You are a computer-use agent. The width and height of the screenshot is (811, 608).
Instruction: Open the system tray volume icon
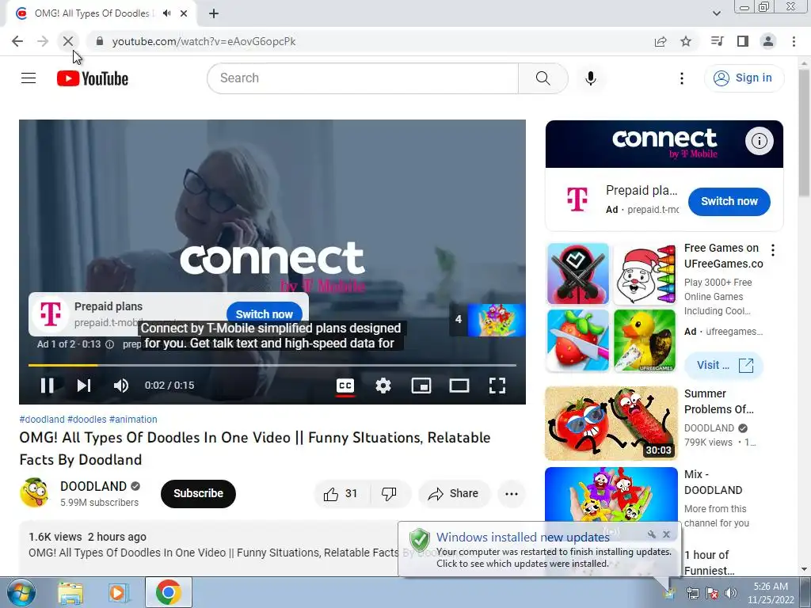coord(730,593)
